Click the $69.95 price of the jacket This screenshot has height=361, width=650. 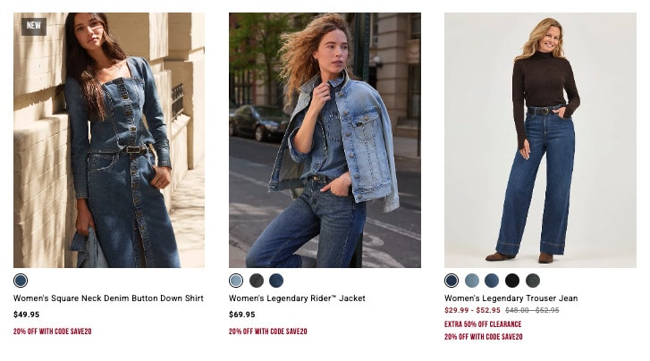coord(241,315)
